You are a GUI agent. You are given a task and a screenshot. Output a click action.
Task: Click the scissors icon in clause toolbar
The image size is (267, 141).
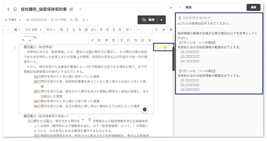(99, 40)
